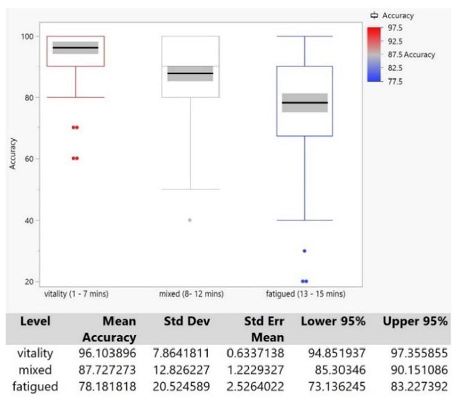Click the red outlier points at 70
455x407 pixels.
point(75,127)
